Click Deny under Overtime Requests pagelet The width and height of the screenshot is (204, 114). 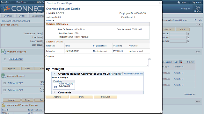pyautogui.click(x=27, y=68)
